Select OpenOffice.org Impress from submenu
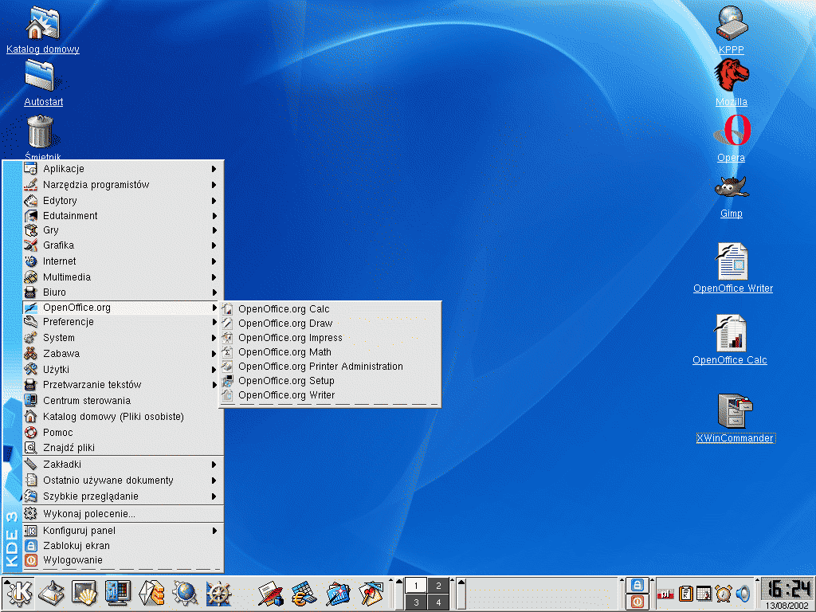 pos(330,337)
